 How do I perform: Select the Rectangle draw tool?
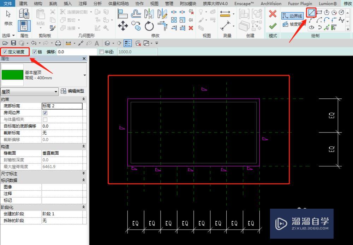click(x=319, y=13)
